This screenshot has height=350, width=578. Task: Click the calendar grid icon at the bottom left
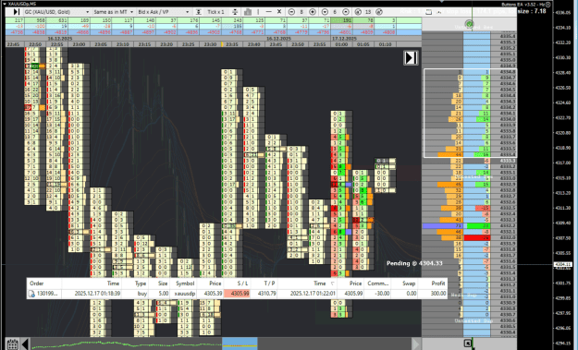[x=12, y=344]
